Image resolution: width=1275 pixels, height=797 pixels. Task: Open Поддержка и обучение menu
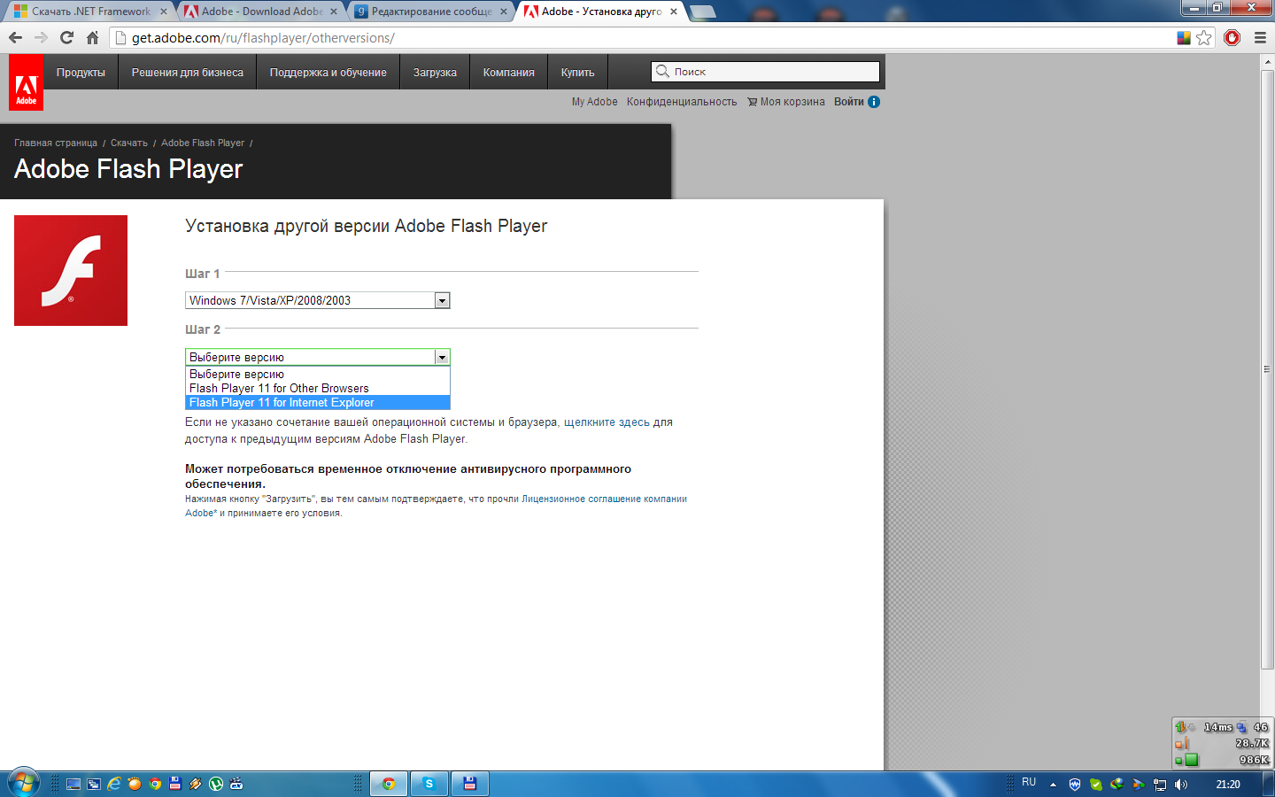click(328, 73)
